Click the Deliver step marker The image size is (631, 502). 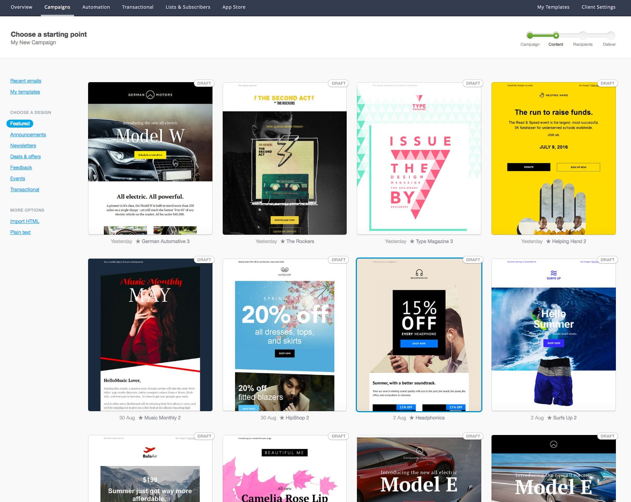[x=611, y=36]
